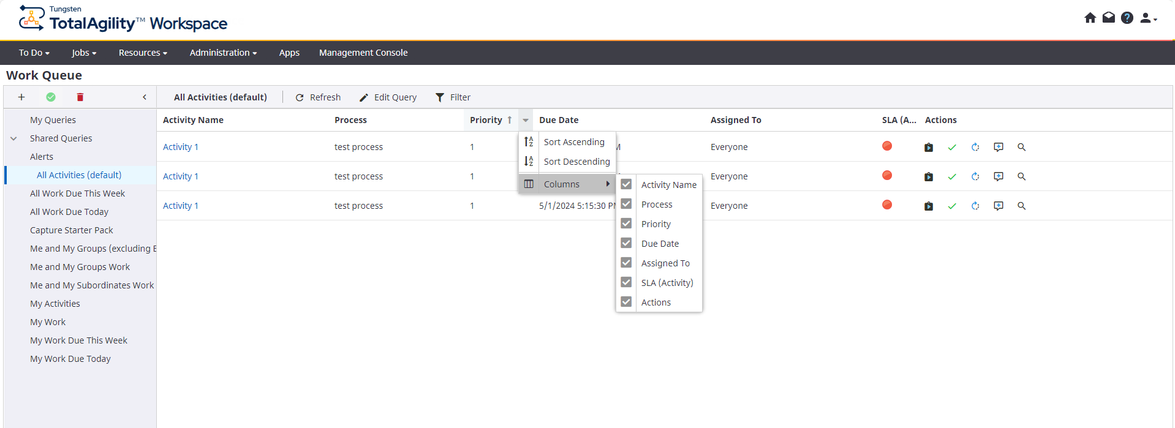This screenshot has height=428, width=1175.
Task: Open the Administration dropdown menu
Action: (223, 53)
